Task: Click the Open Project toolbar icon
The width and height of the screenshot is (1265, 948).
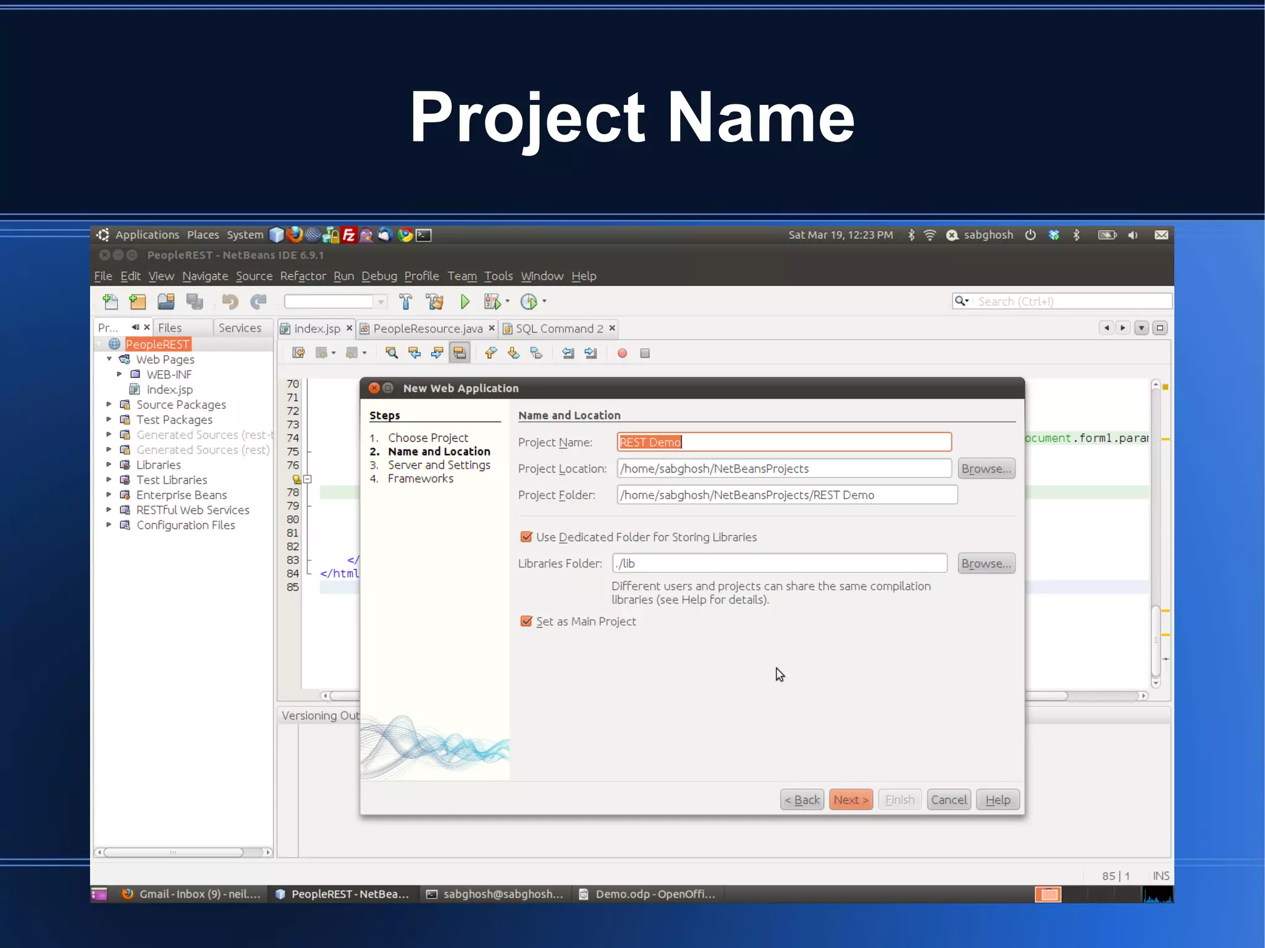Action: pyautogui.click(x=166, y=301)
